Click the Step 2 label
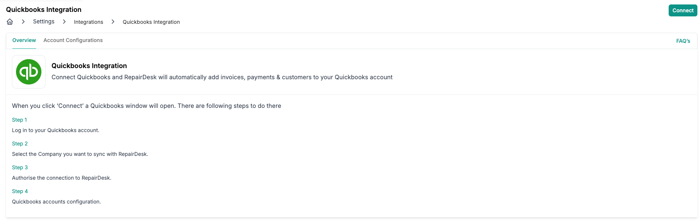Viewport: 700px width, 221px height. click(x=20, y=144)
